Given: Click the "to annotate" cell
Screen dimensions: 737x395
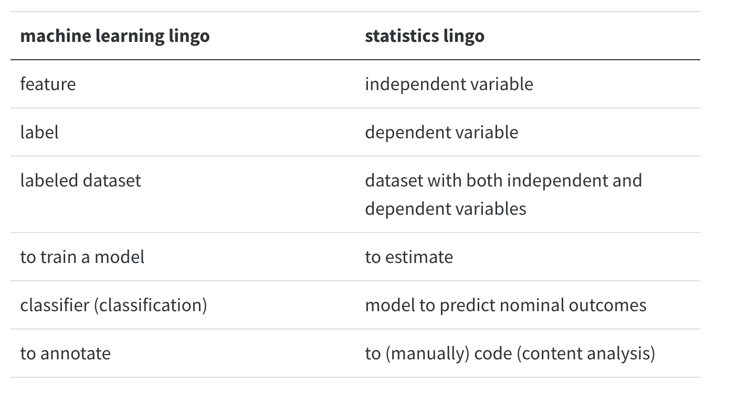Looking at the screenshot, I should (65, 353).
